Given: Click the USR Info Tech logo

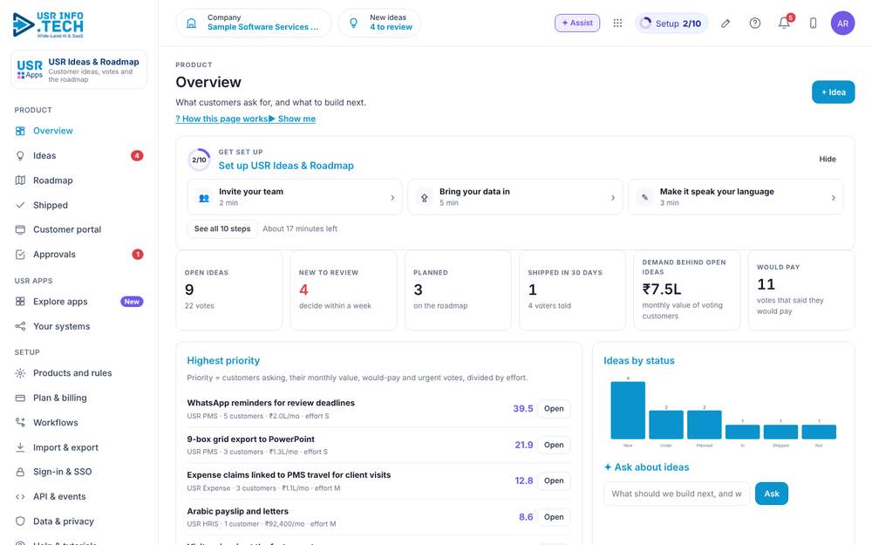Looking at the screenshot, I should point(48,24).
